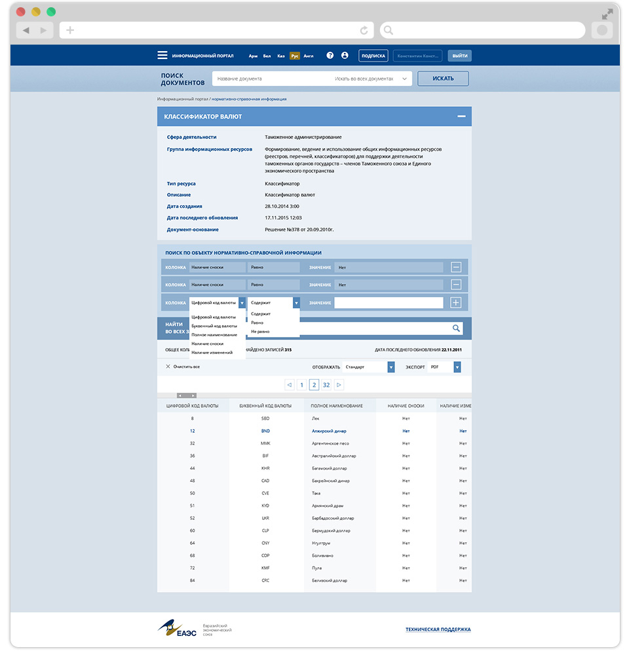Click the KHR currency code cell

(x=265, y=468)
